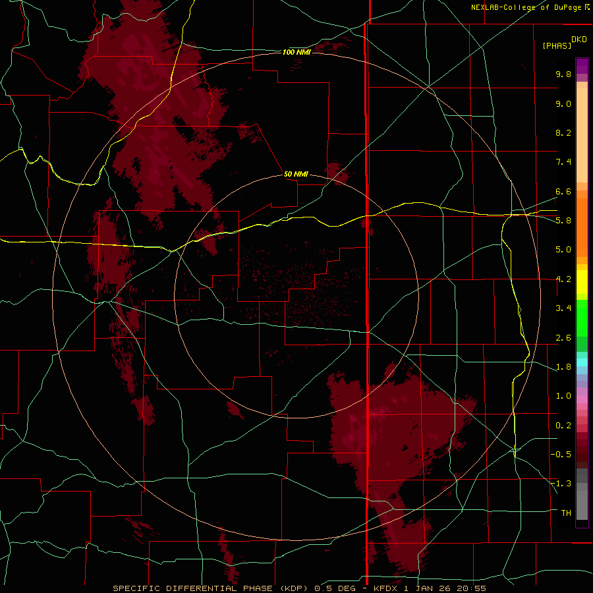593x593 pixels.
Task: Click the [PHAS] units label
Action: tap(557, 45)
